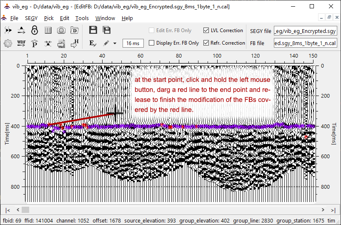Click the E with pencil edit icon

(x=93, y=43)
